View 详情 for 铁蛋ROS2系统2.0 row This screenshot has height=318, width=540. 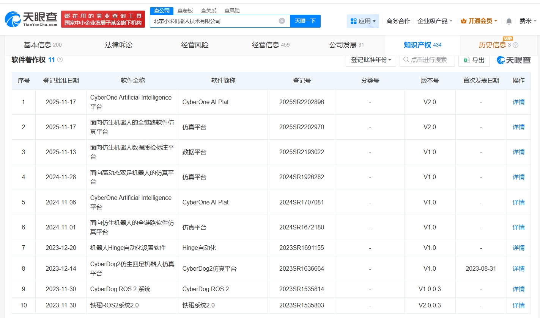(518, 305)
